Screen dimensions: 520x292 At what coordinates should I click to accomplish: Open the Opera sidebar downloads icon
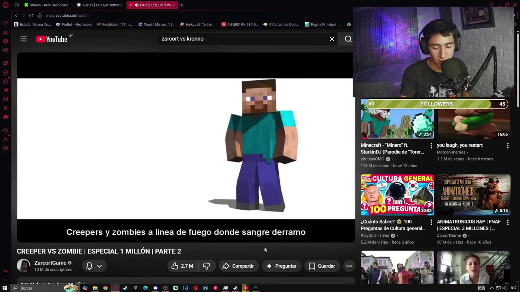pyautogui.click(x=5, y=139)
